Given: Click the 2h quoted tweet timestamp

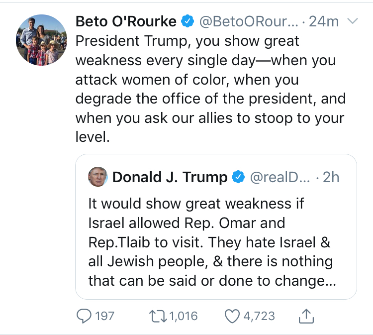Looking at the screenshot, I should (x=331, y=177).
